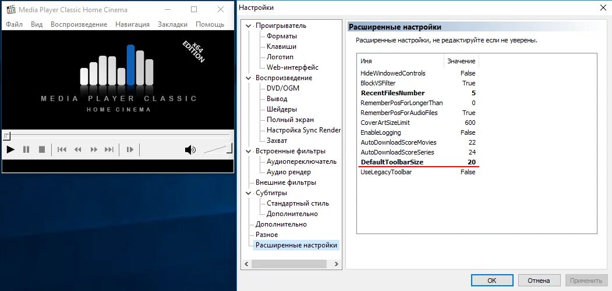Select Форматы in the settings tree
The height and width of the screenshot is (291, 612).
(282, 36)
